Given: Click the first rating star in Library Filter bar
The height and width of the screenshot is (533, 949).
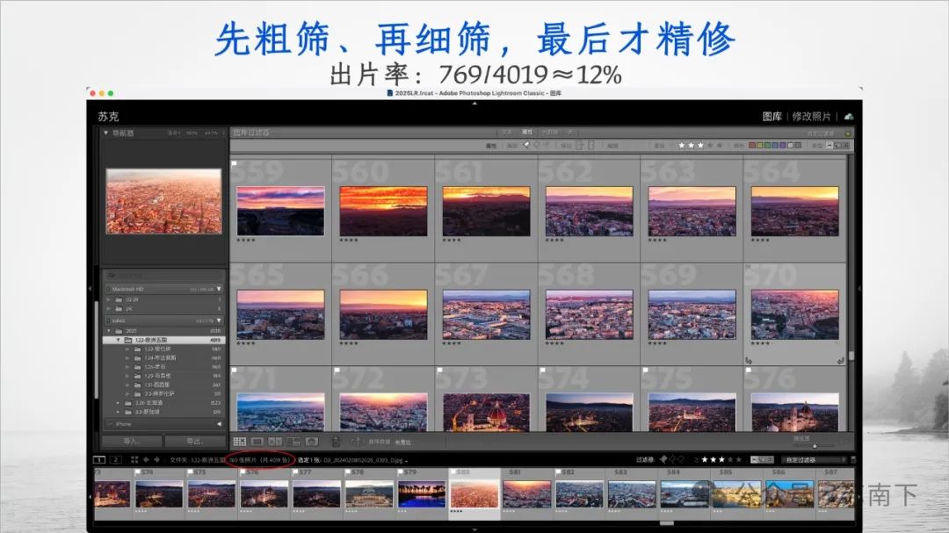Looking at the screenshot, I should point(682,145).
